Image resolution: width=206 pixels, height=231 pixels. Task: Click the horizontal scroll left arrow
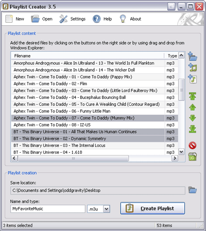click(x=14, y=158)
